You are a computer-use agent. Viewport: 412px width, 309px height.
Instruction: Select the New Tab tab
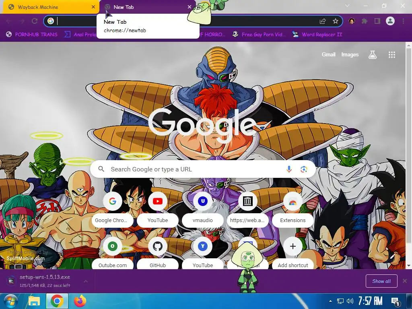click(x=147, y=7)
